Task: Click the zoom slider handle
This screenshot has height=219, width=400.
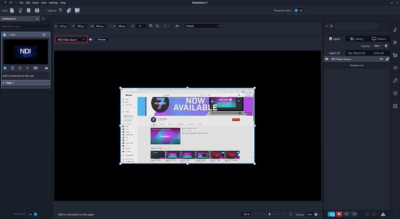Action: [270, 214]
